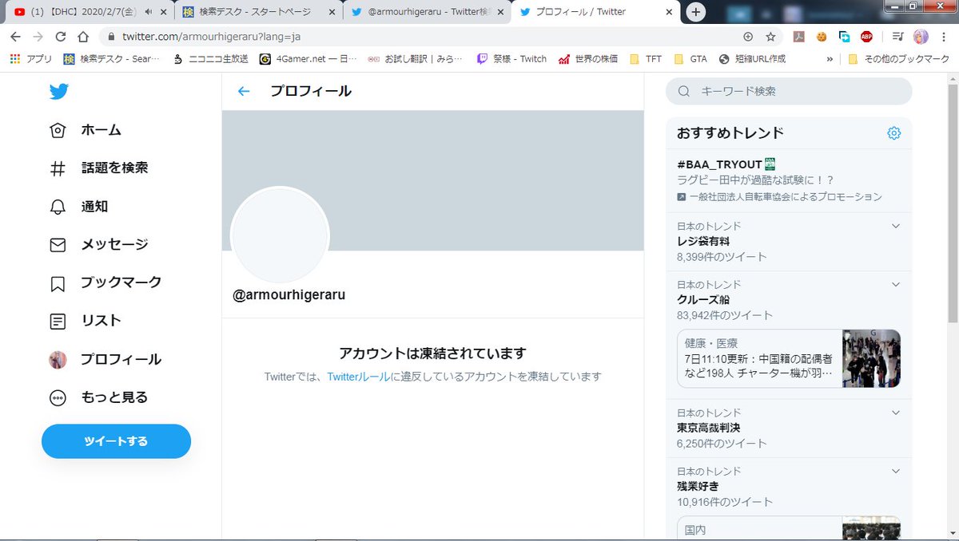The width and height of the screenshot is (959, 541).
Task: Open プロフィール with avatar in sidebar
Action: pos(105,359)
